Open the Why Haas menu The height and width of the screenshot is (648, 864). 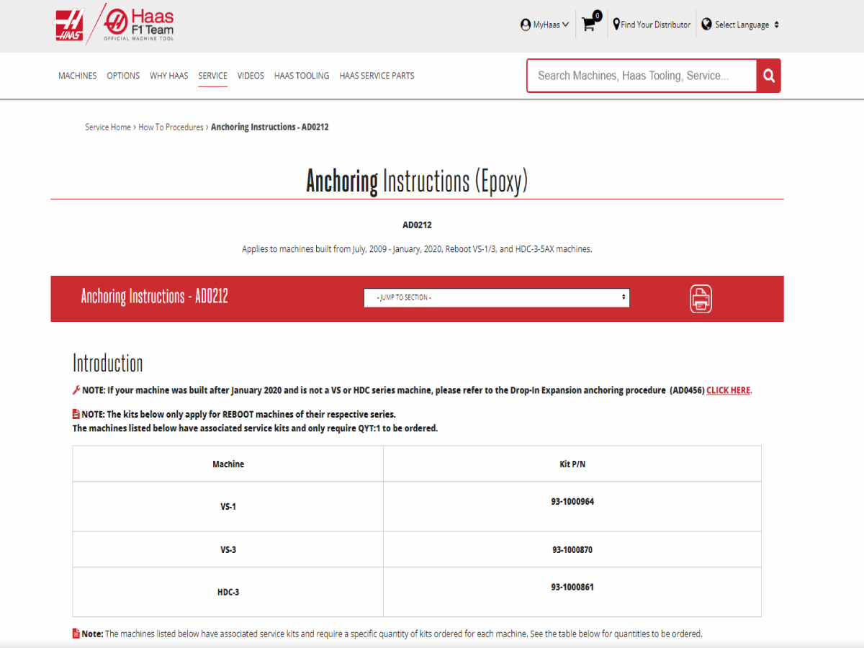click(x=169, y=76)
